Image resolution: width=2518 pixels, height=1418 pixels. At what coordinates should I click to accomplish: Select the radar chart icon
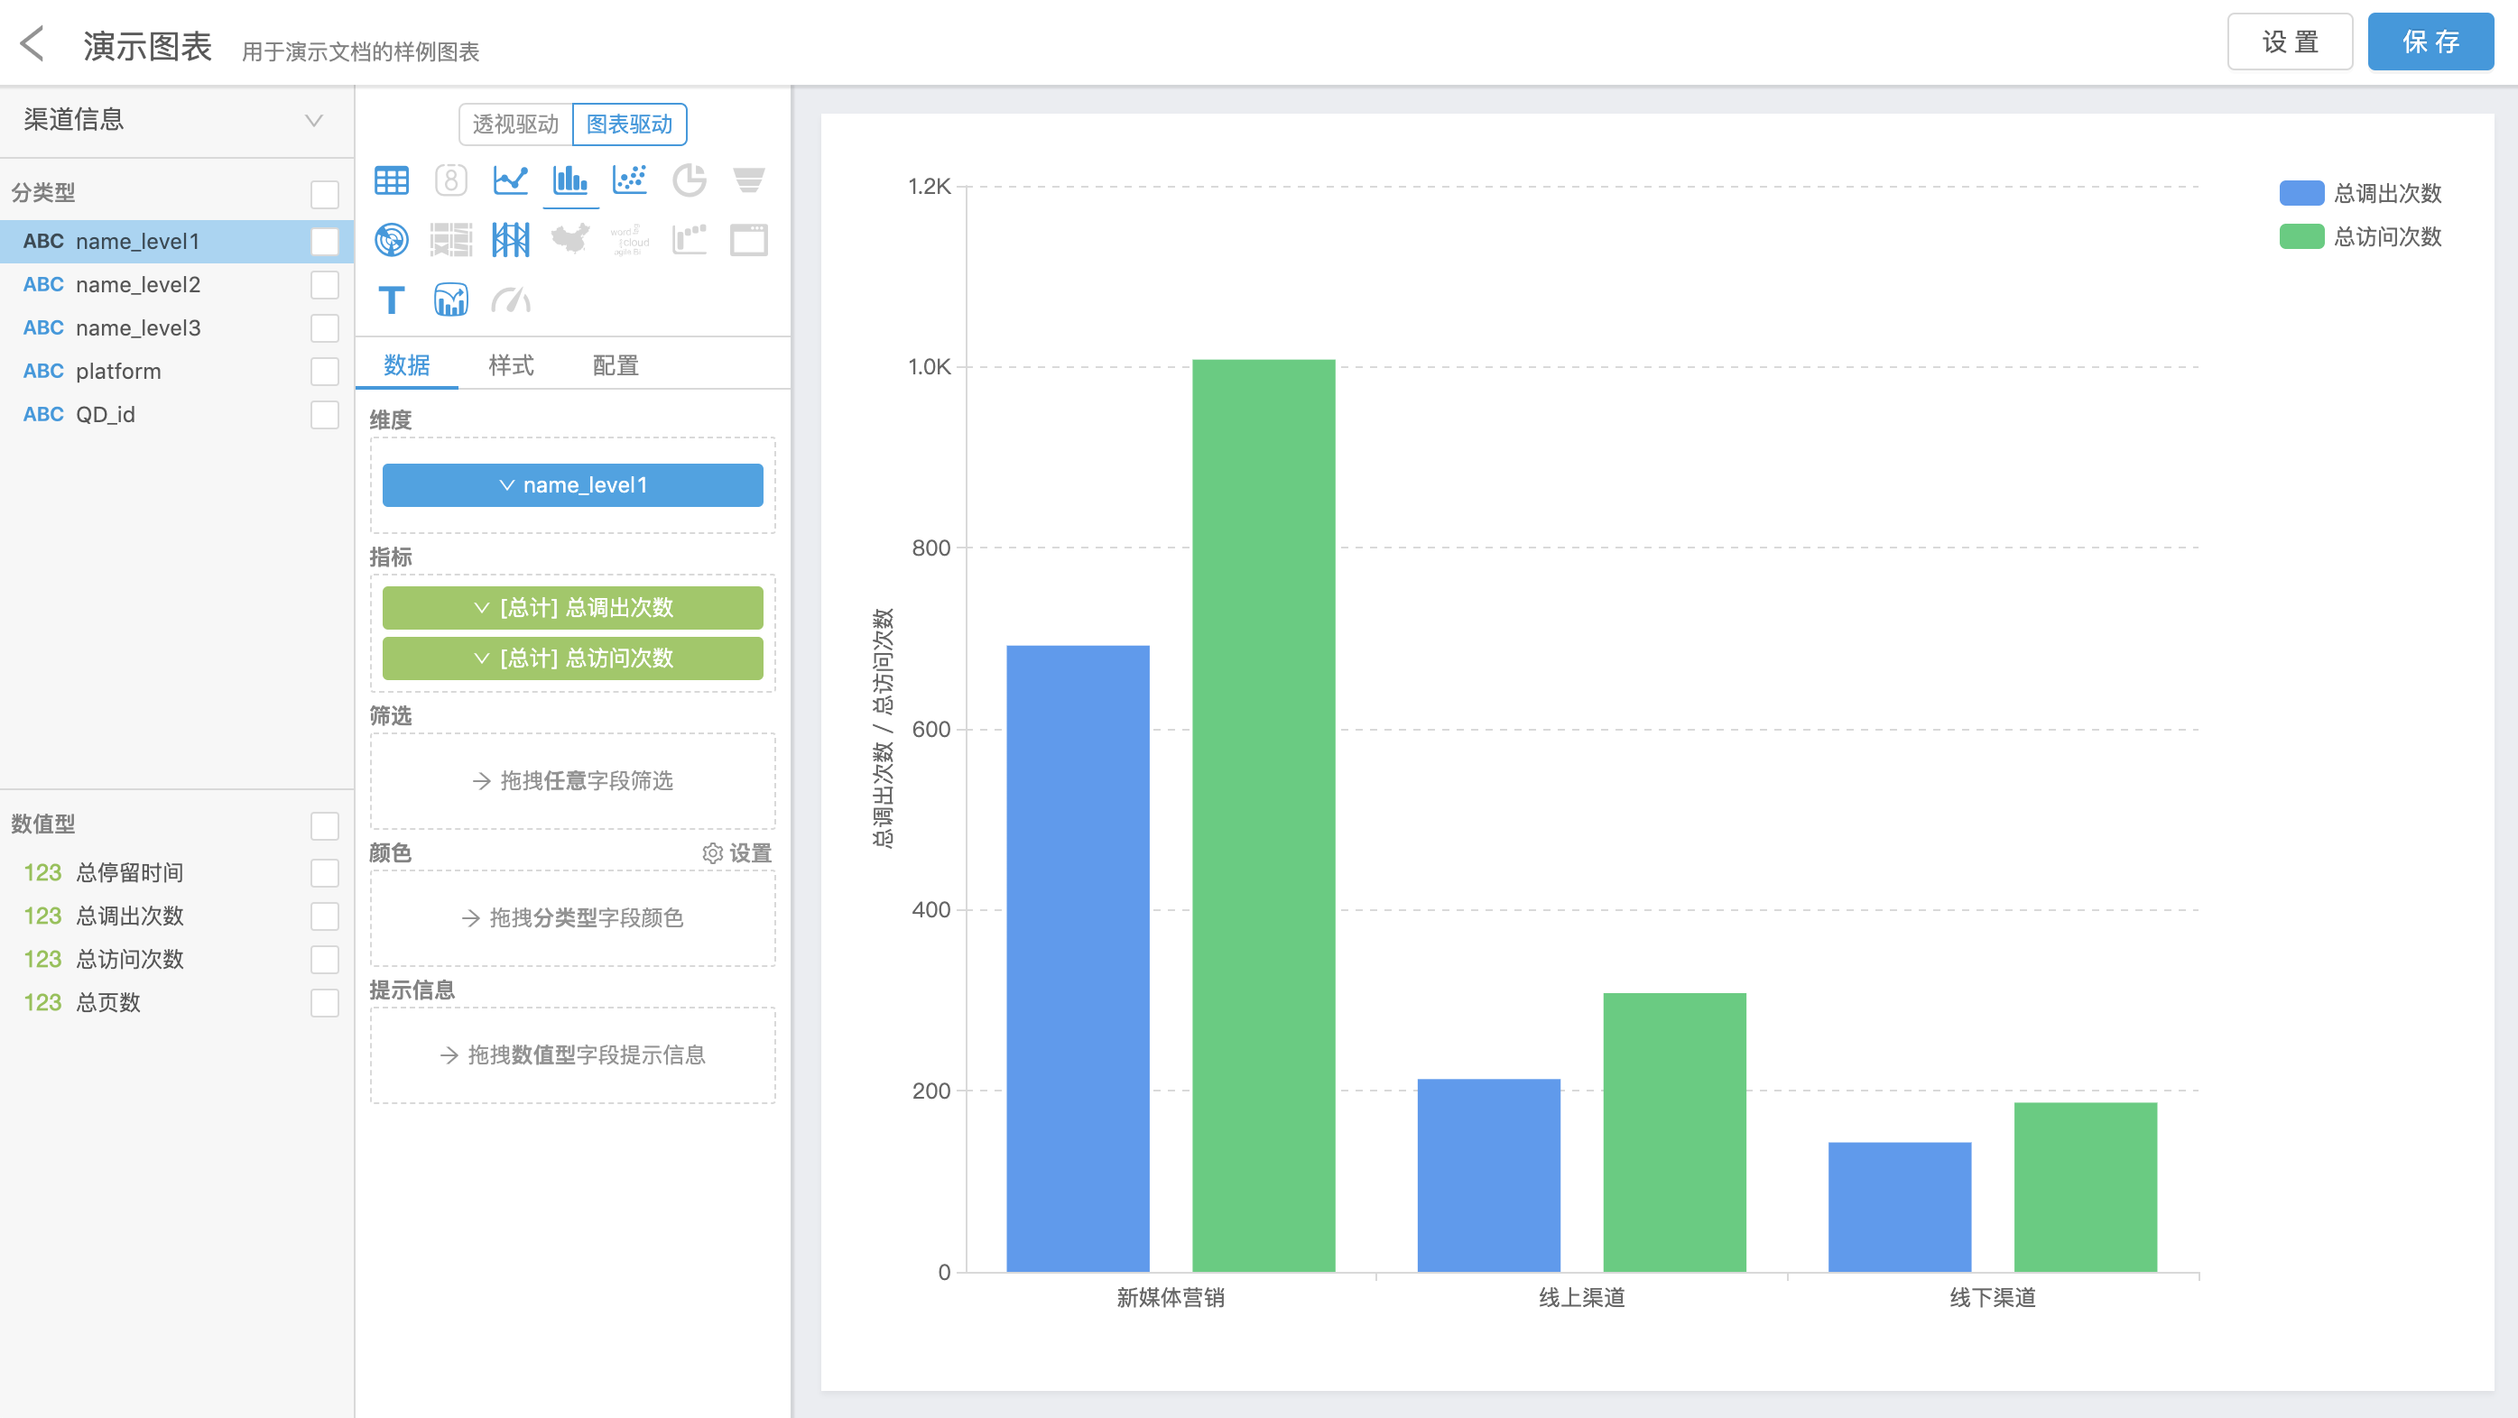(x=391, y=239)
